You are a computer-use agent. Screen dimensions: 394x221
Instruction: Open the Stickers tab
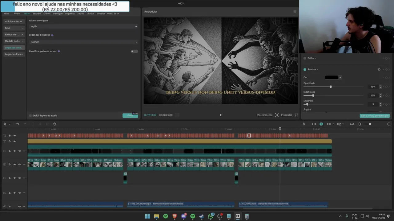(37, 14)
